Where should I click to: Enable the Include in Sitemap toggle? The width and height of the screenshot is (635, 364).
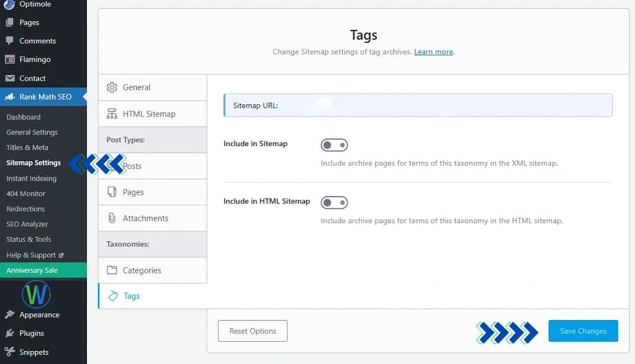(334, 145)
